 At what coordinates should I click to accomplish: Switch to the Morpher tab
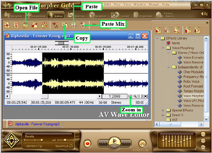pos(13,15)
